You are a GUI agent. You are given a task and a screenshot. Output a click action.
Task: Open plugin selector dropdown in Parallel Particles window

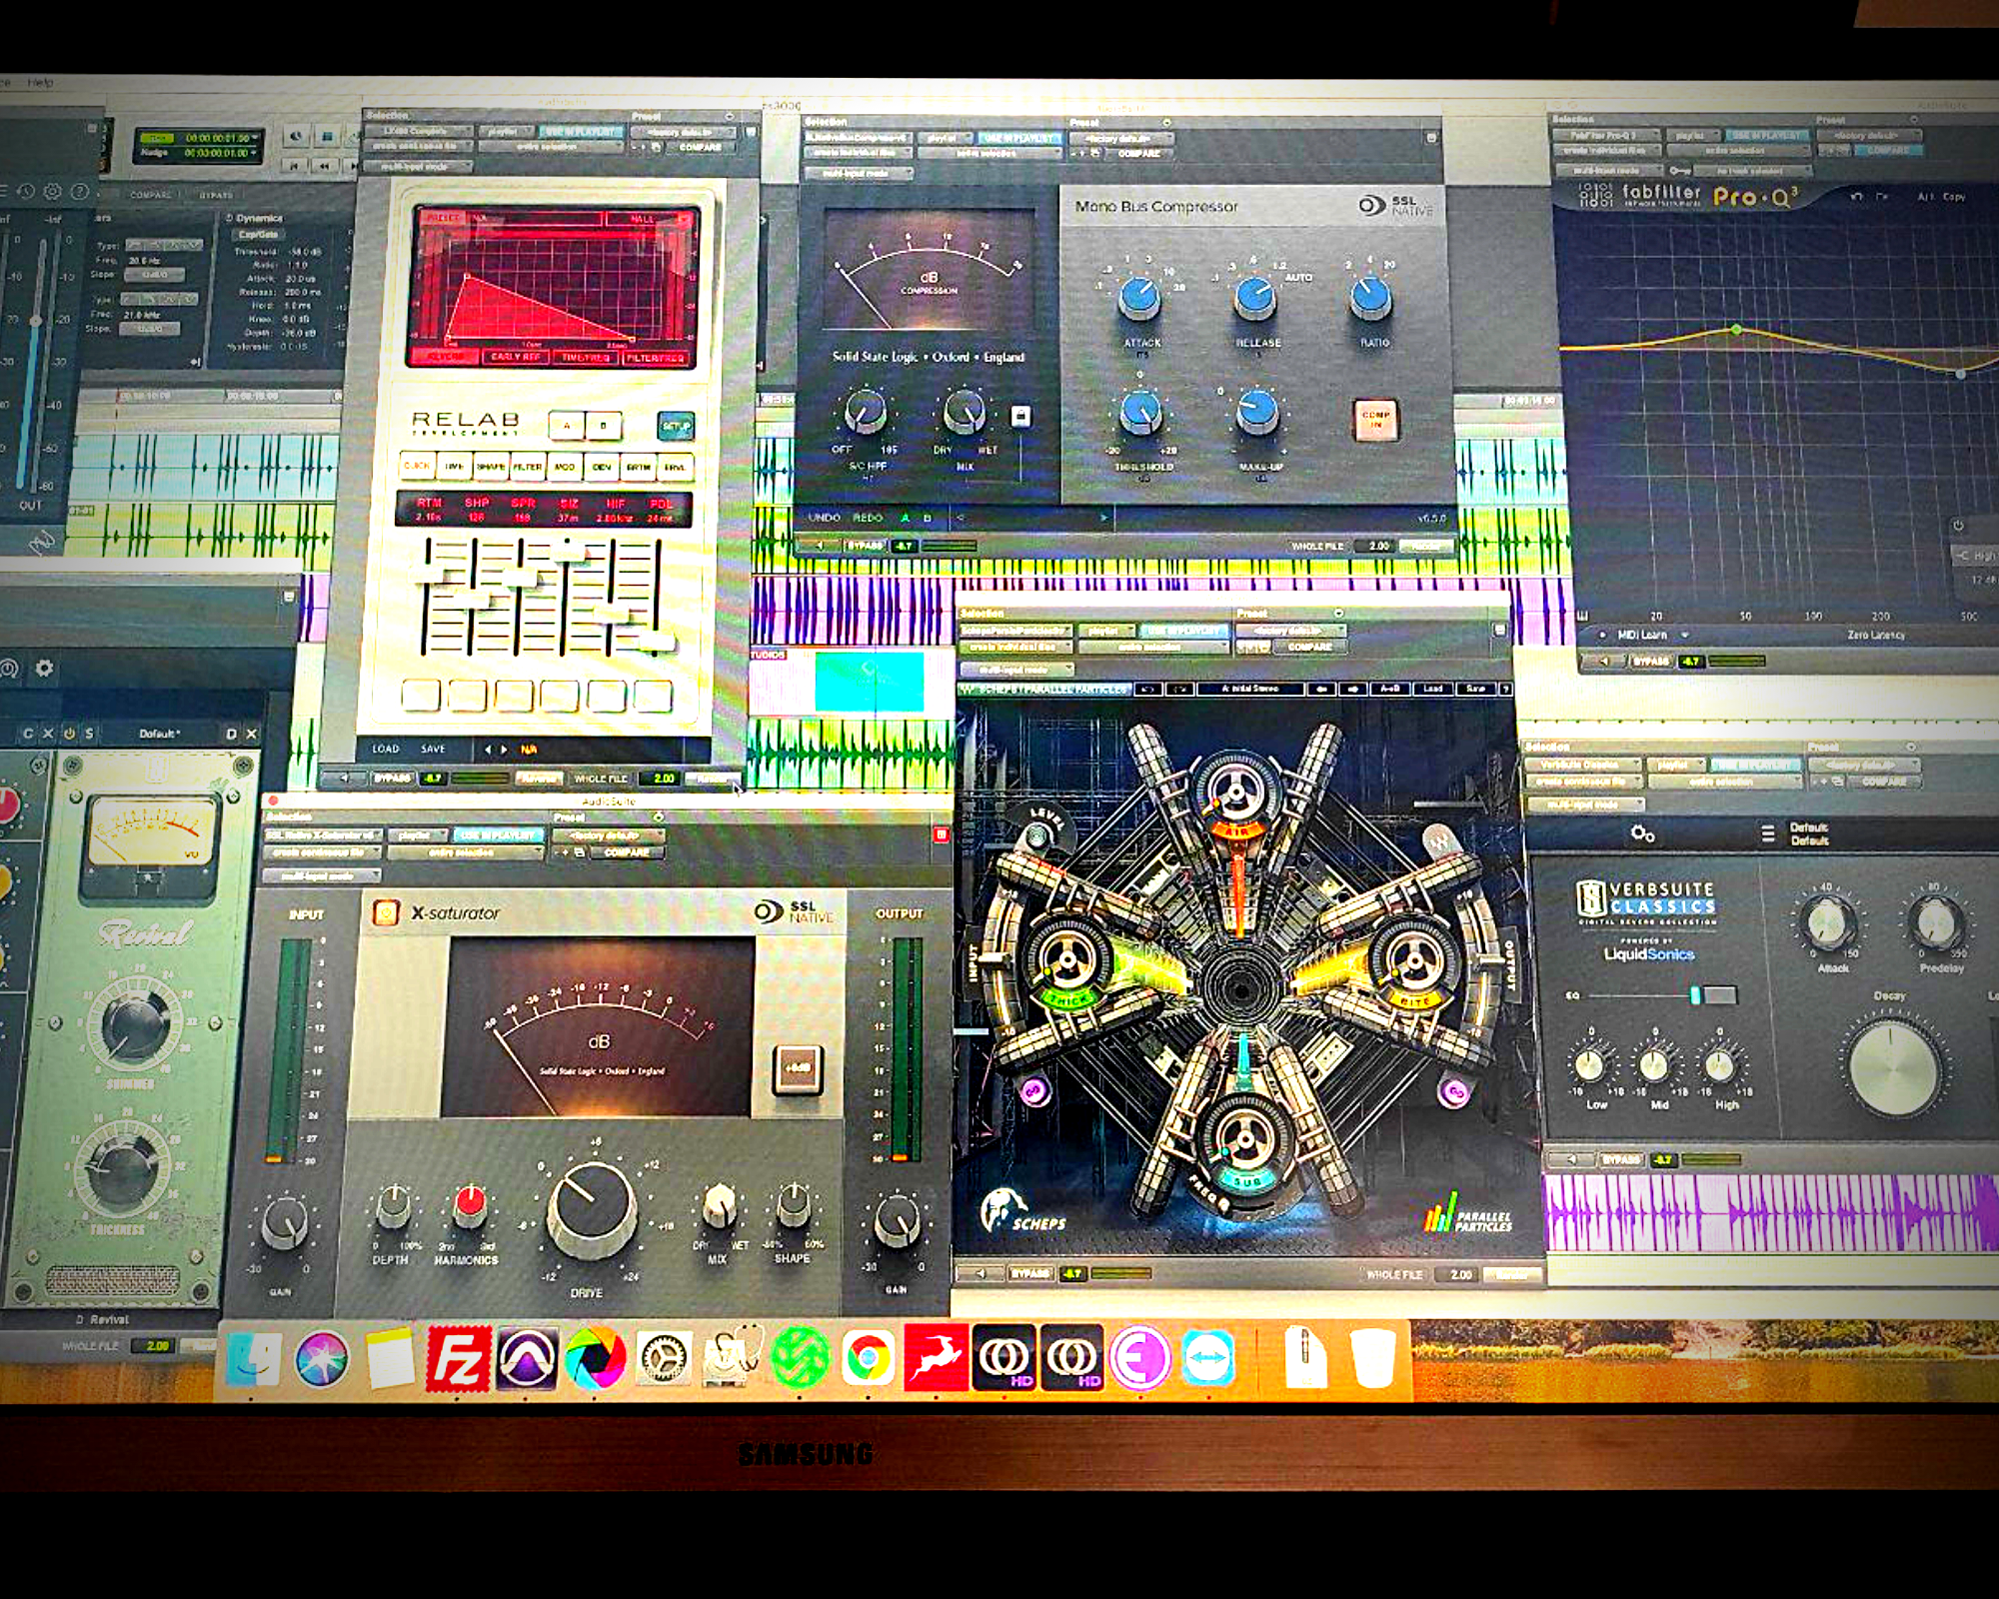(x=1016, y=632)
